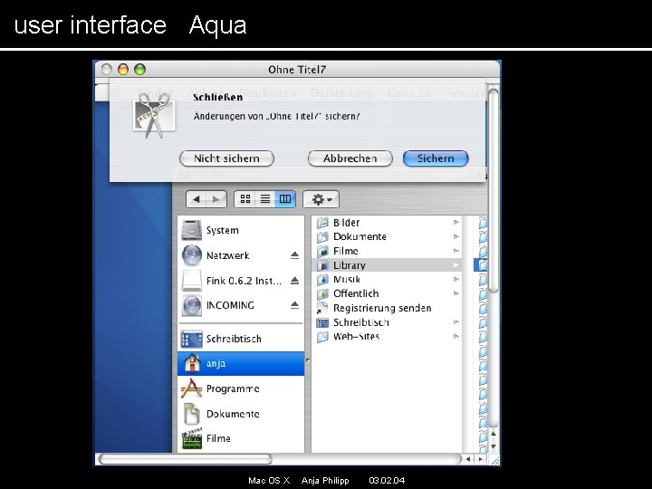Switch to list view
This screenshot has height=489, width=652.
[x=264, y=199]
